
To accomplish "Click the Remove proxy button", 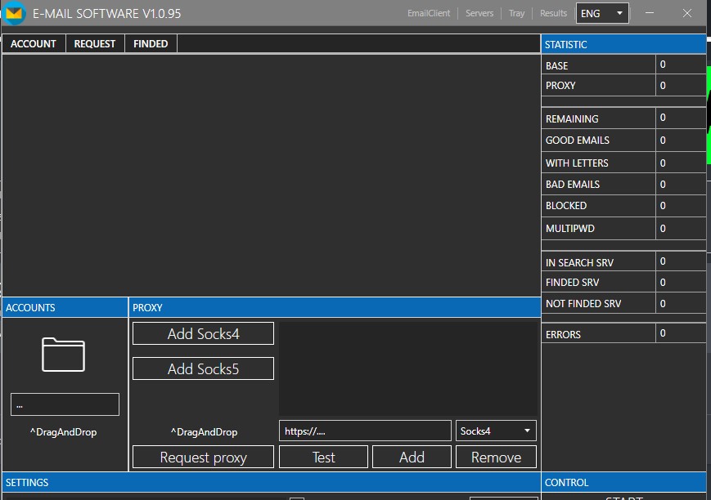I will tap(496, 458).
